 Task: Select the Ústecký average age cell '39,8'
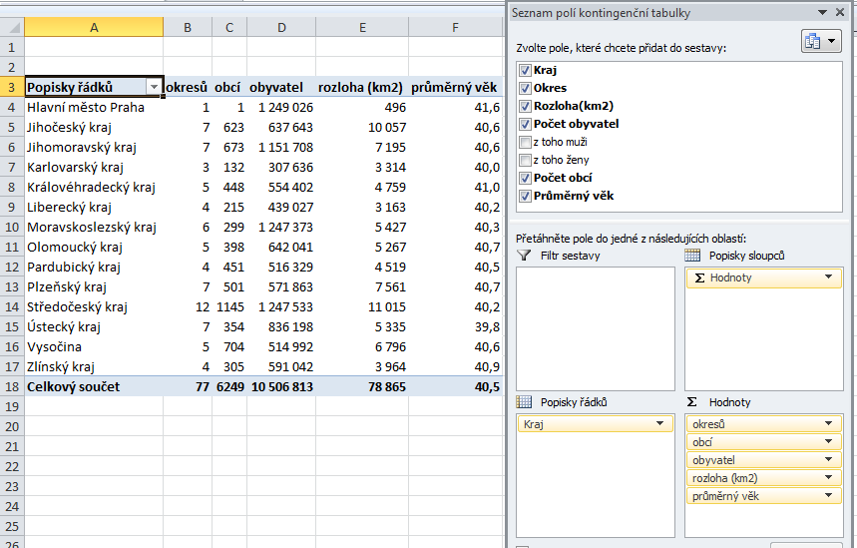click(x=455, y=327)
